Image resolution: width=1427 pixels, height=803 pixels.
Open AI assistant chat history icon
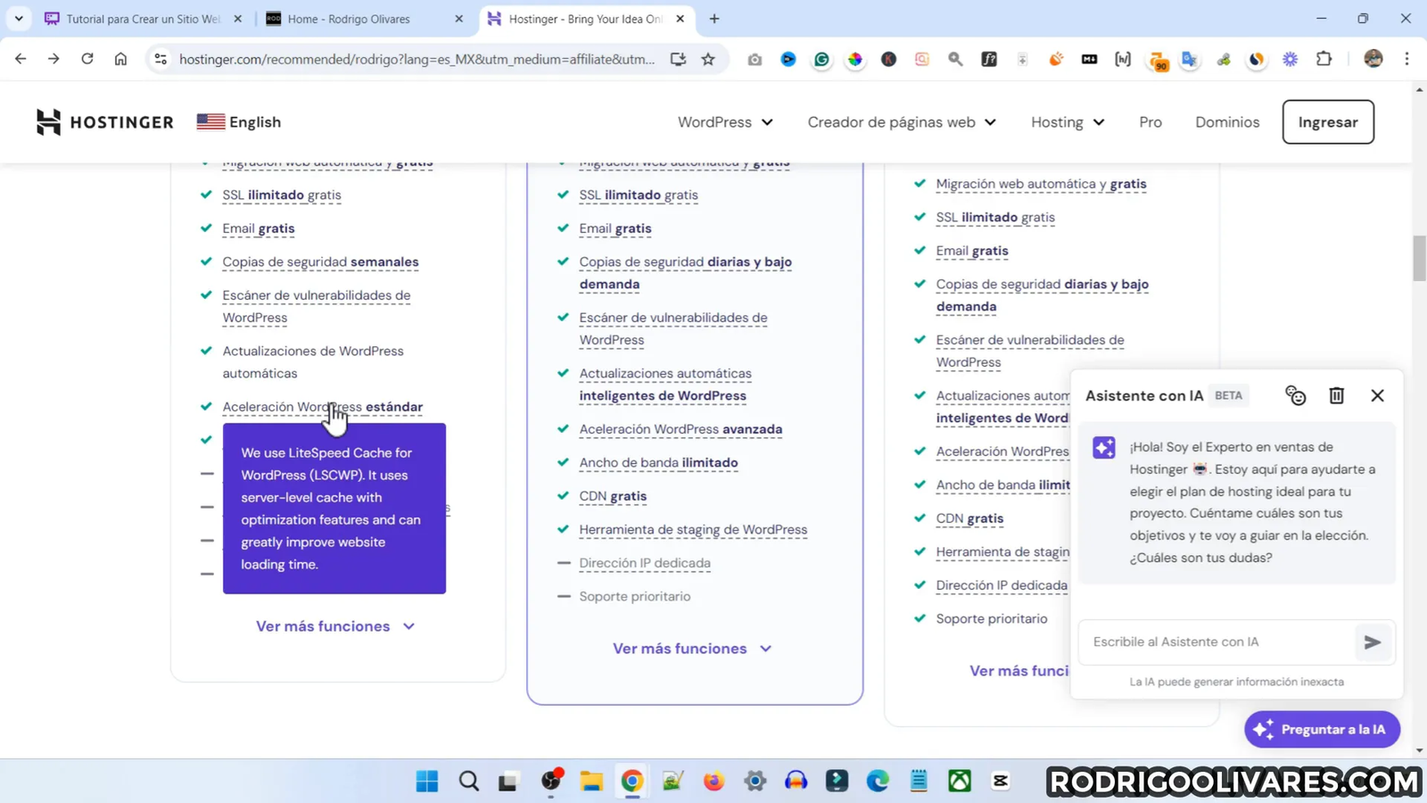(x=1295, y=395)
